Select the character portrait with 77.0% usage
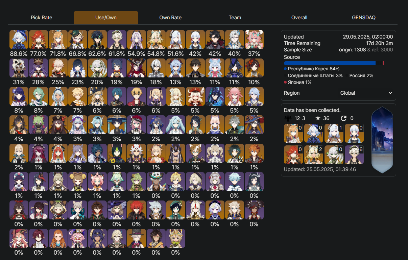Screen dimensions: 408x260 tap(38, 40)
